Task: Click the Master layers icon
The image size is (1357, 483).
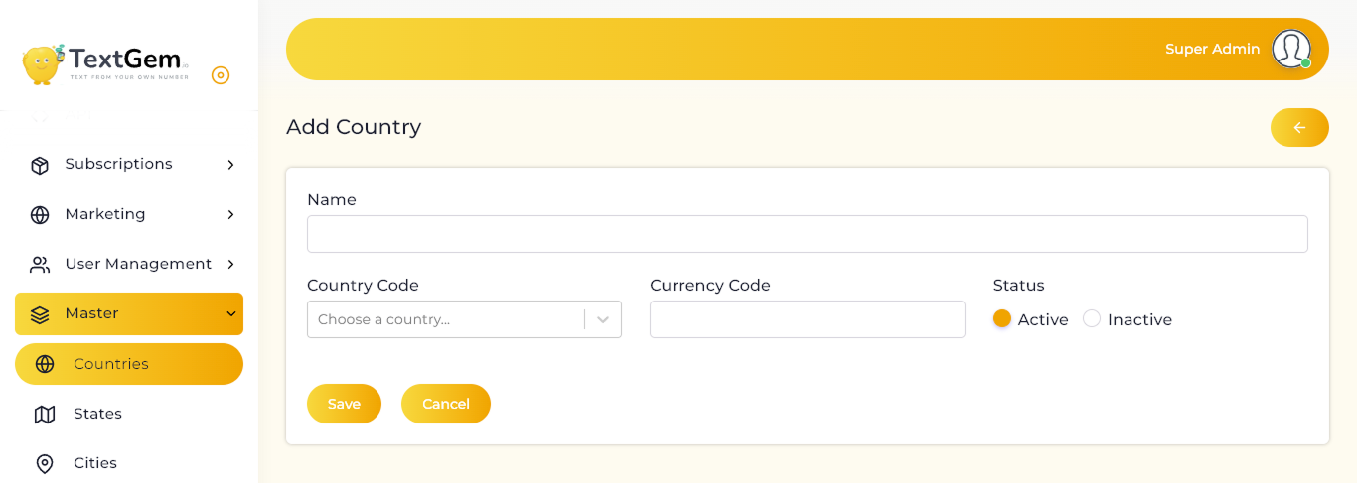Action: [40, 314]
